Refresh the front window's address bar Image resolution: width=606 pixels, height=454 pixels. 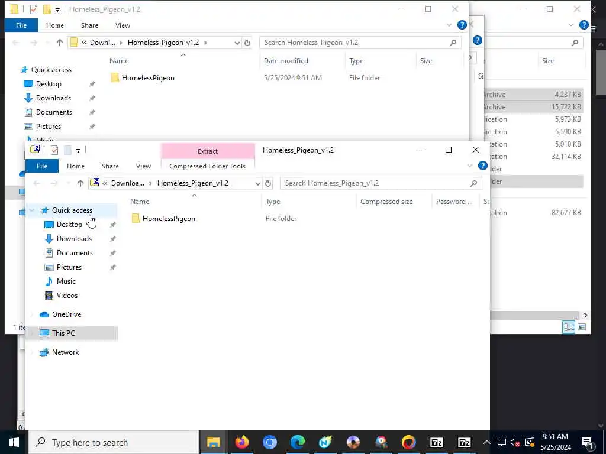[x=268, y=183]
